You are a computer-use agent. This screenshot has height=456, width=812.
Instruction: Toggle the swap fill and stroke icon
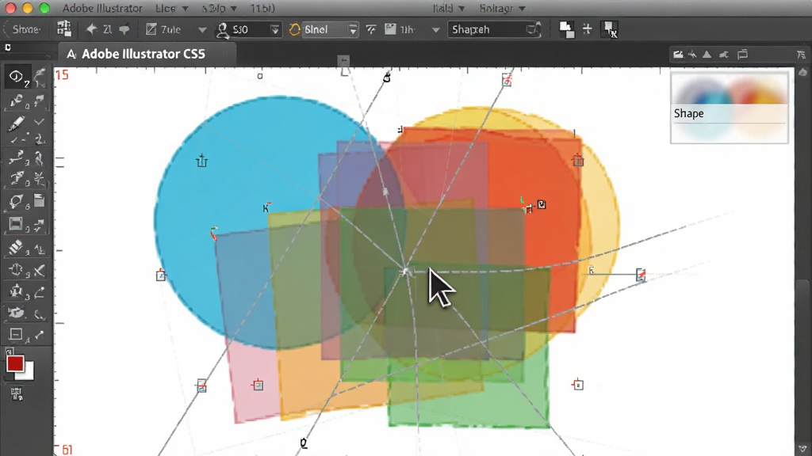coord(9,351)
